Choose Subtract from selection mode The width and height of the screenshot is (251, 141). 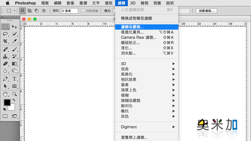pos(37,11)
